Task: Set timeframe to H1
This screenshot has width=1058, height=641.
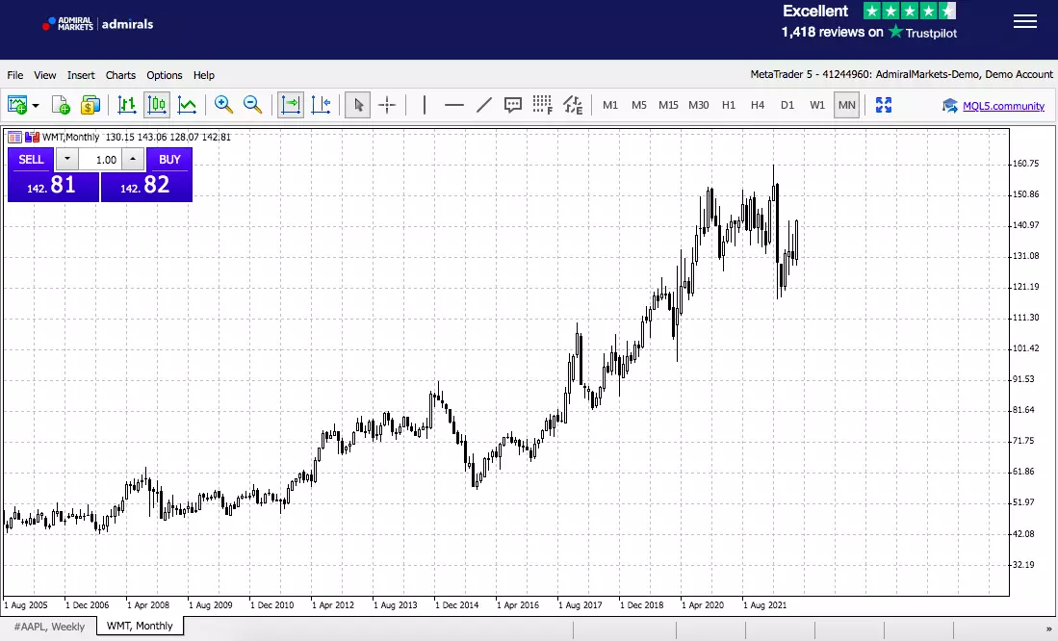Action: [x=729, y=105]
